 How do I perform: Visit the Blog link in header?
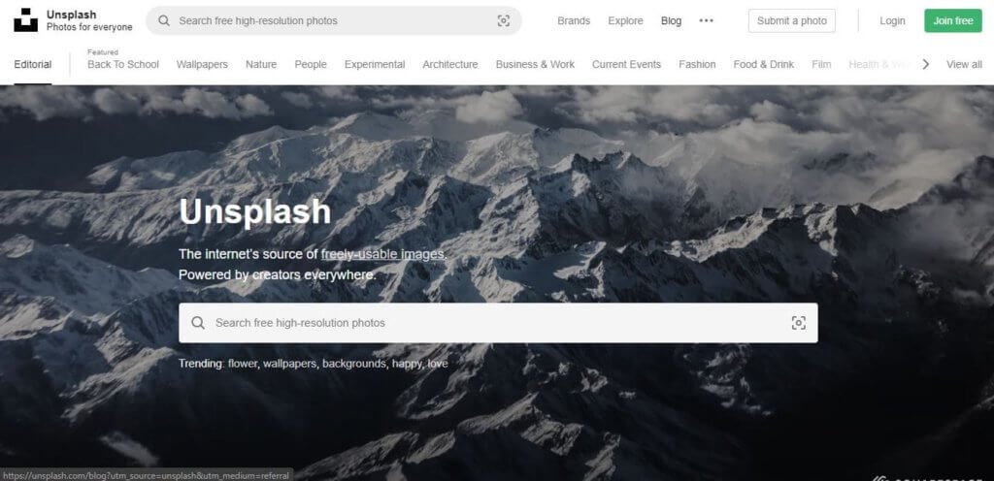pyautogui.click(x=671, y=20)
